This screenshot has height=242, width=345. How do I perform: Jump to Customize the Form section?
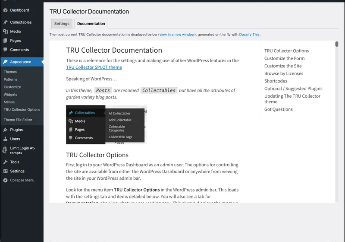click(285, 58)
